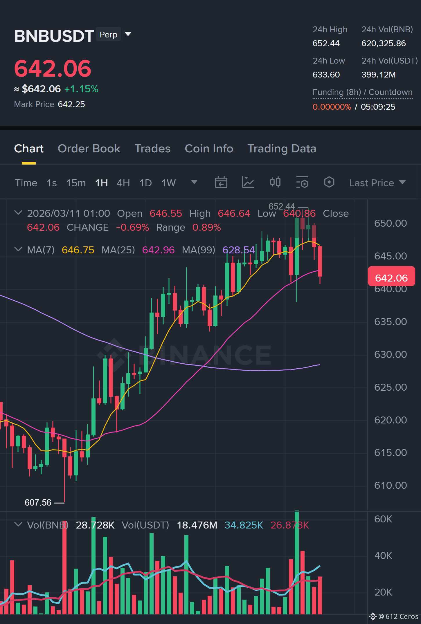
Task: Select the candlestick chart style icon
Action: click(x=275, y=182)
